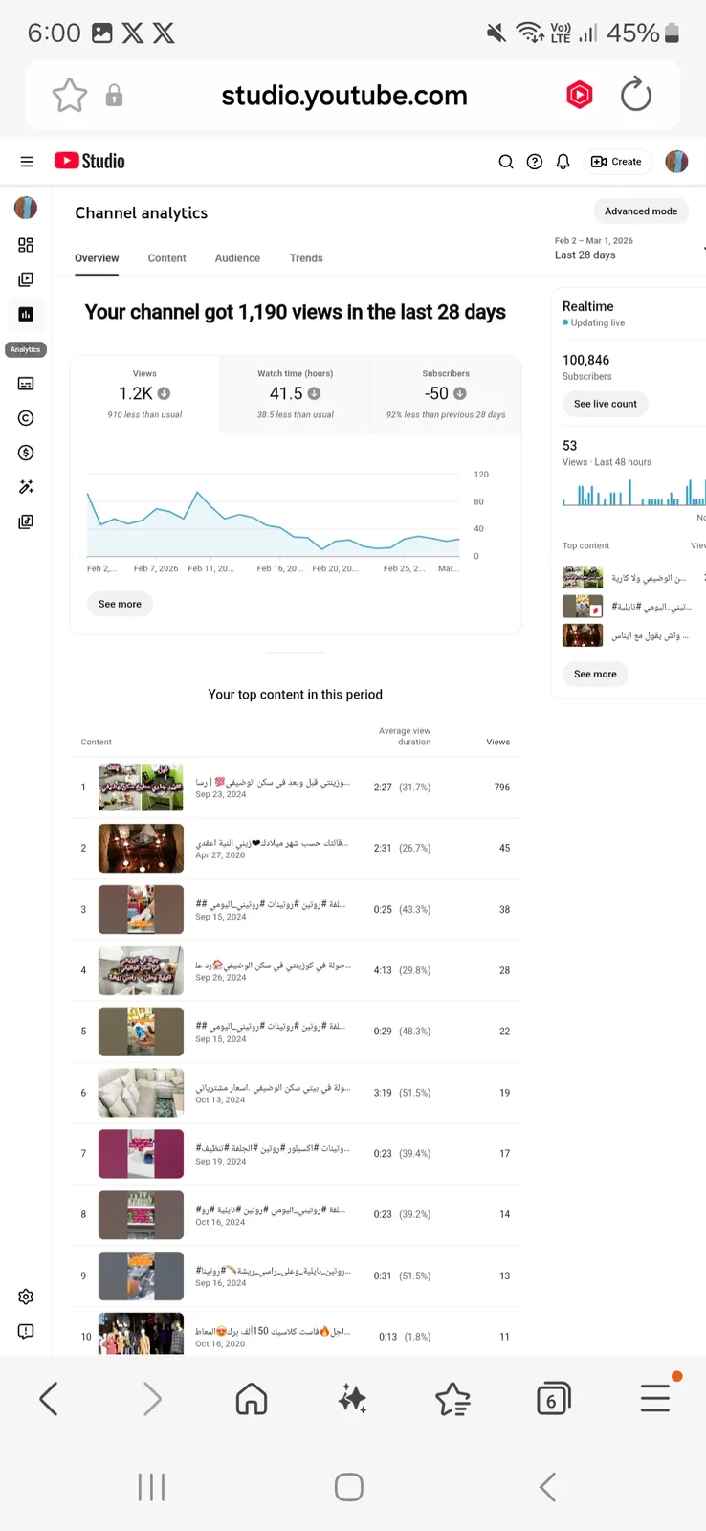Click the down-arrow indicator next to -50 subscribers
Viewport: 706px width, 1531px height.
pos(460,393)
